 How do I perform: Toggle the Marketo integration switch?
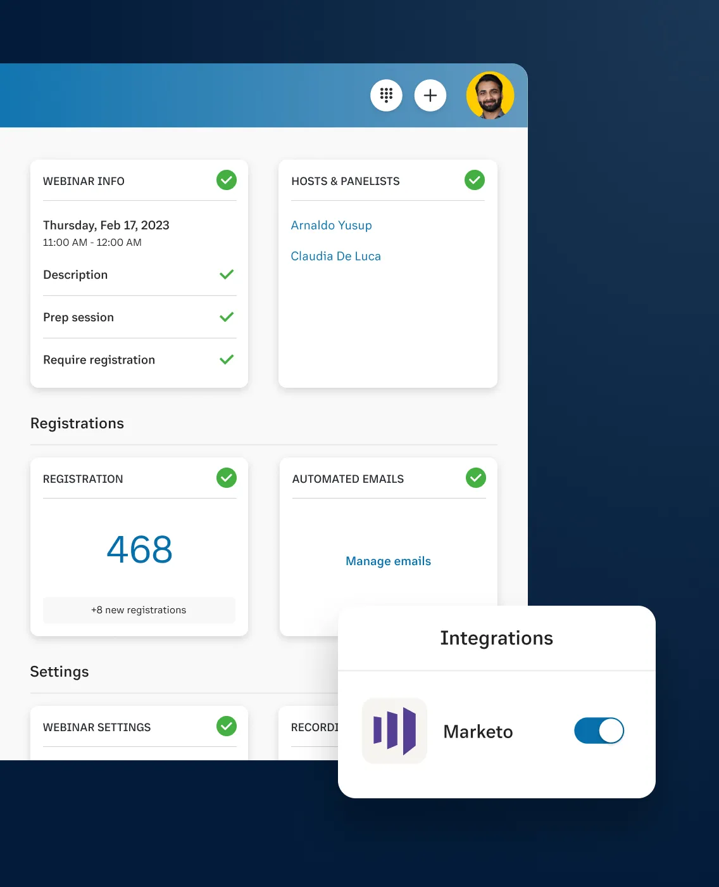pyautogui.click(x=599, y=731)
